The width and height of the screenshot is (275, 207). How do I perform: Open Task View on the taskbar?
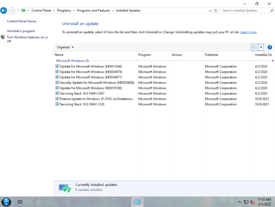click(20, 202)
